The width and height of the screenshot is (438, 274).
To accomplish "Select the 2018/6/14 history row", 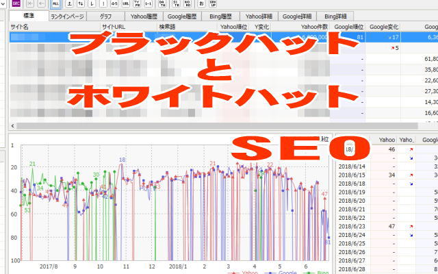I will [x=387, y=166].
